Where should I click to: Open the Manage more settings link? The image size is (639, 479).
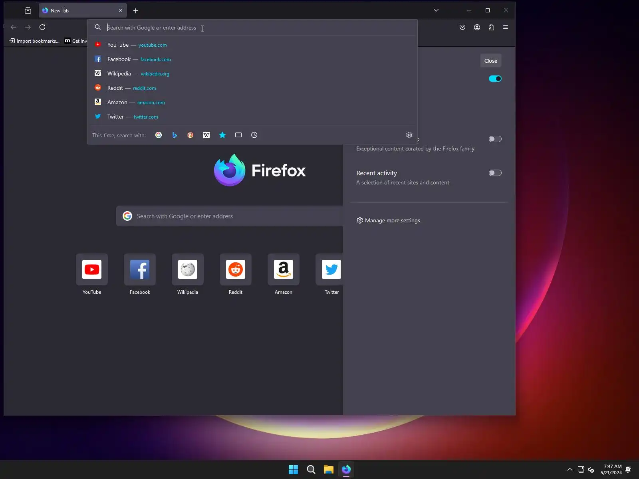393,220
